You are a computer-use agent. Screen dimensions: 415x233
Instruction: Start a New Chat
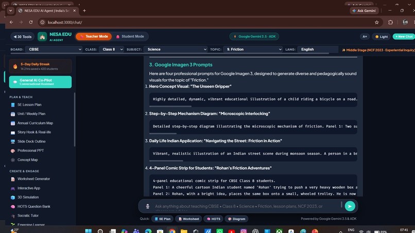point(404,37)
